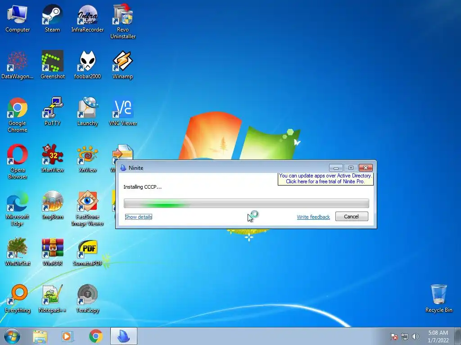The image size is (461, 345).
Task: Select the WinDirStat desktop shortcut
Action: 18,252
